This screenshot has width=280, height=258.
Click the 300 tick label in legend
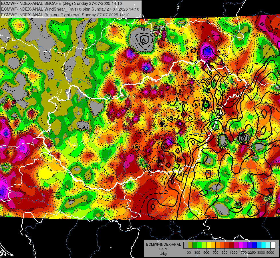pos(197,253)
